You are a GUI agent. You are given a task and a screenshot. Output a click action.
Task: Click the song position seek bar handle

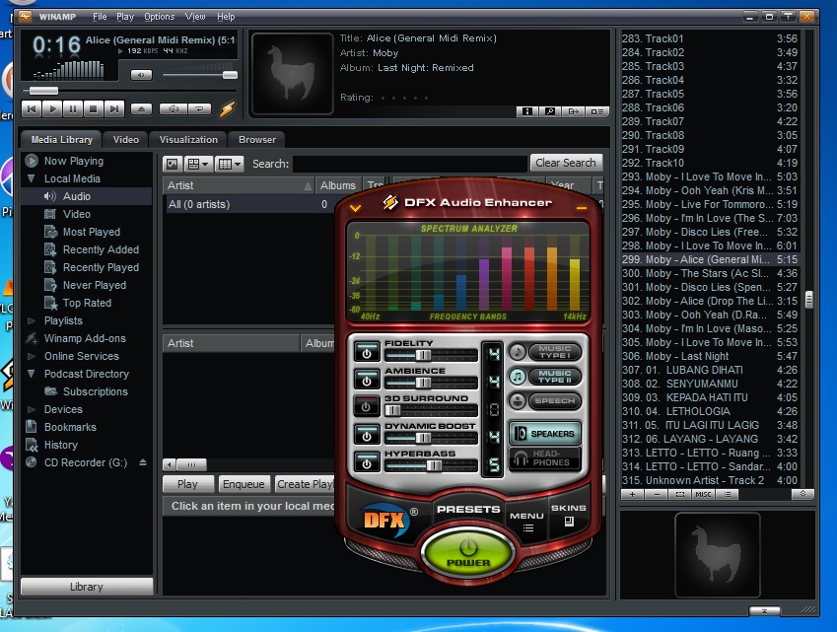click(x=43, y=90)
